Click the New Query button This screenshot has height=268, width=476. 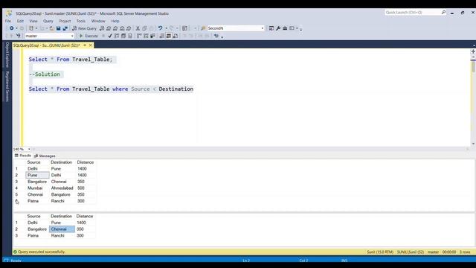[84, 28]
